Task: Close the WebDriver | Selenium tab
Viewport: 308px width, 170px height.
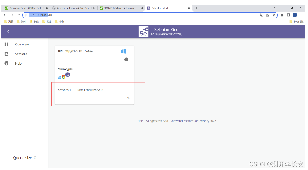Action: click(x=142, y=8)
